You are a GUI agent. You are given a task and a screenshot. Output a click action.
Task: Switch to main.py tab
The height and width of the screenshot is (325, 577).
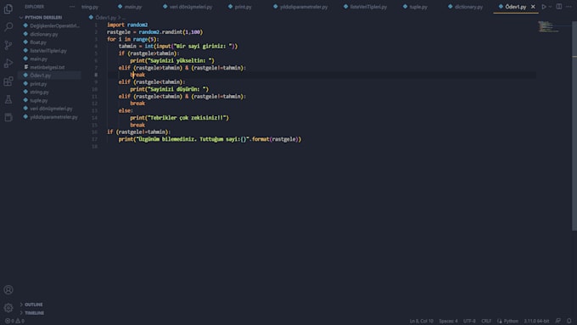point(130,7)
